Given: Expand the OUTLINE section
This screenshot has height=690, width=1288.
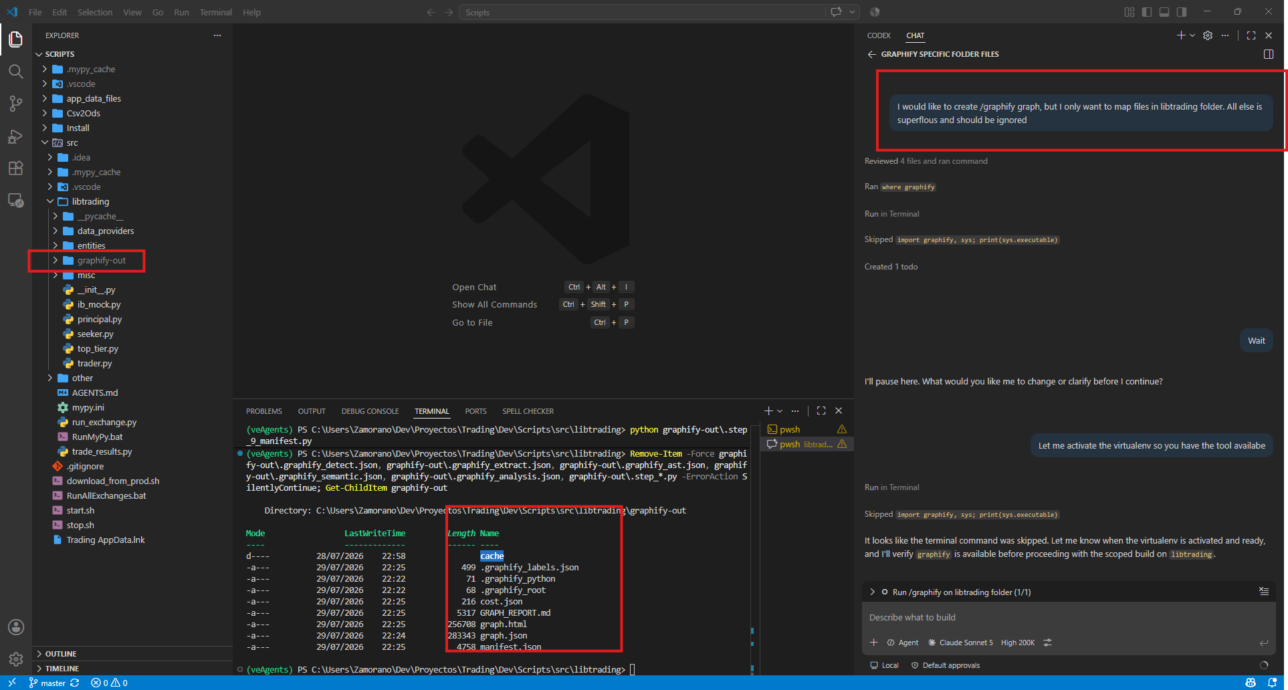Looking at the screenshot, I should 132,653.
